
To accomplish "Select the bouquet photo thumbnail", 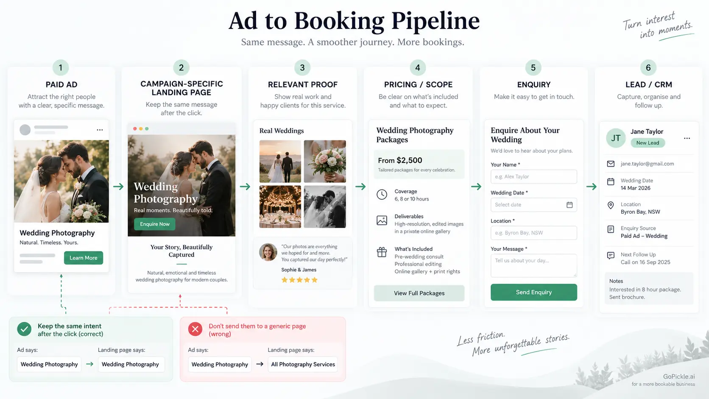I will pos(325,162).
